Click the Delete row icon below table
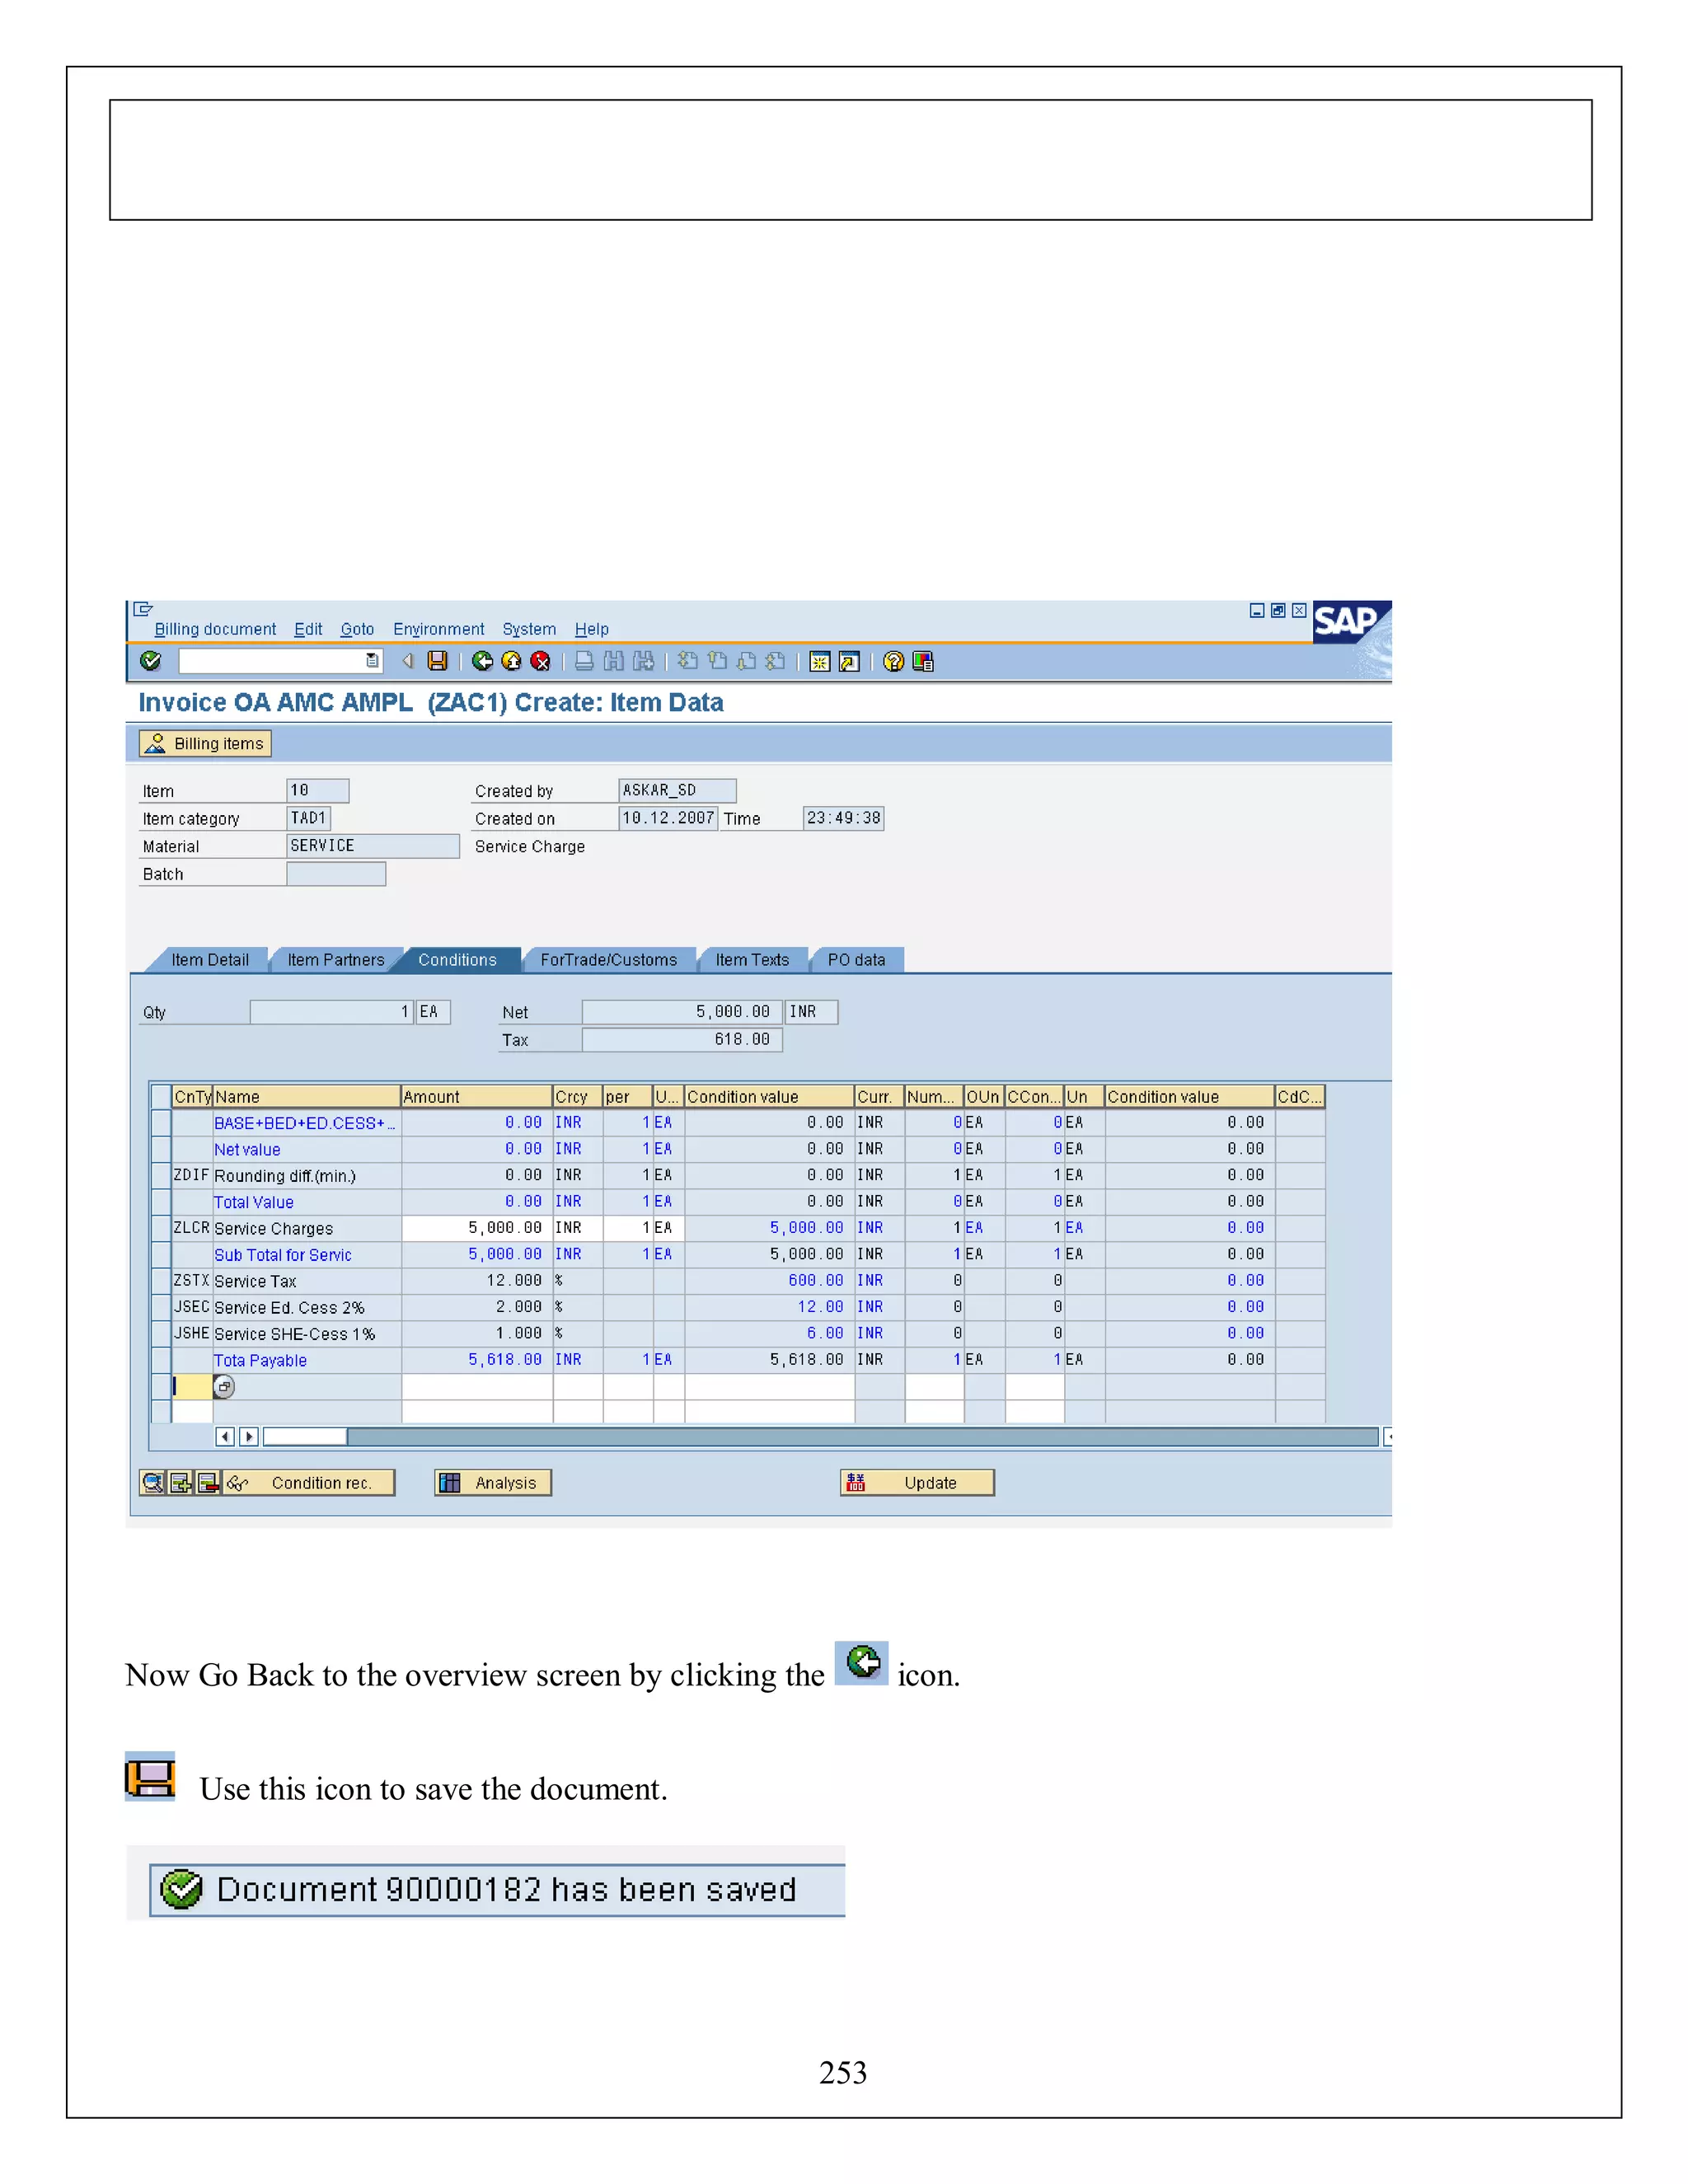The image size is (1688, 2184). point(208,1482)
